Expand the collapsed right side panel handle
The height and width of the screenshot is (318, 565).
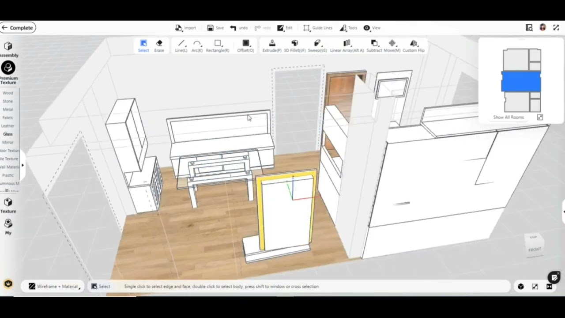[563, 212]
